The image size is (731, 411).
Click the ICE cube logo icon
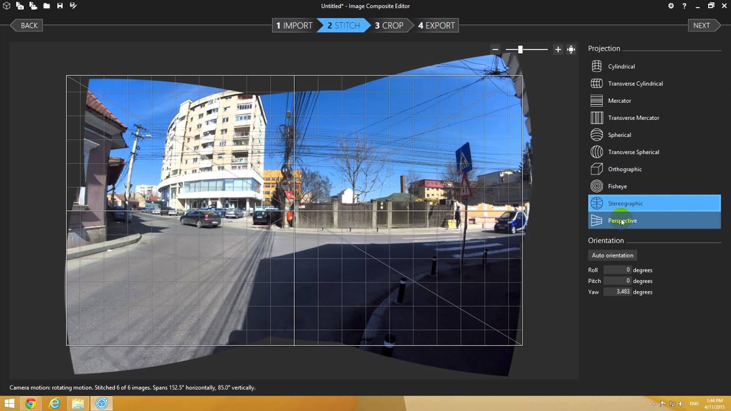click(6, 6)
